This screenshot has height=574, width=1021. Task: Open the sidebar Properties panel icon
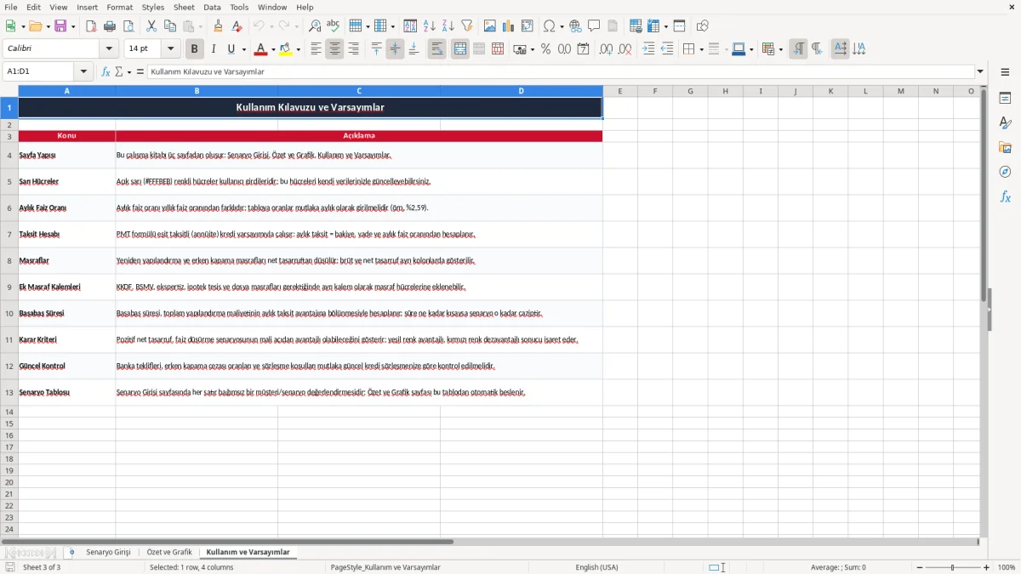(x=1005, y=99)
